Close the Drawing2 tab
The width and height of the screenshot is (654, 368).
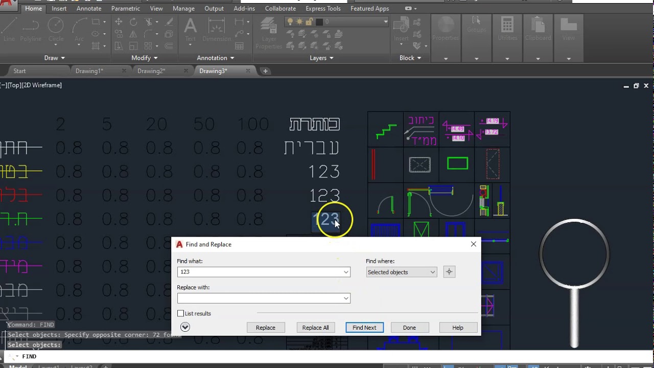[x=186, y=71]
